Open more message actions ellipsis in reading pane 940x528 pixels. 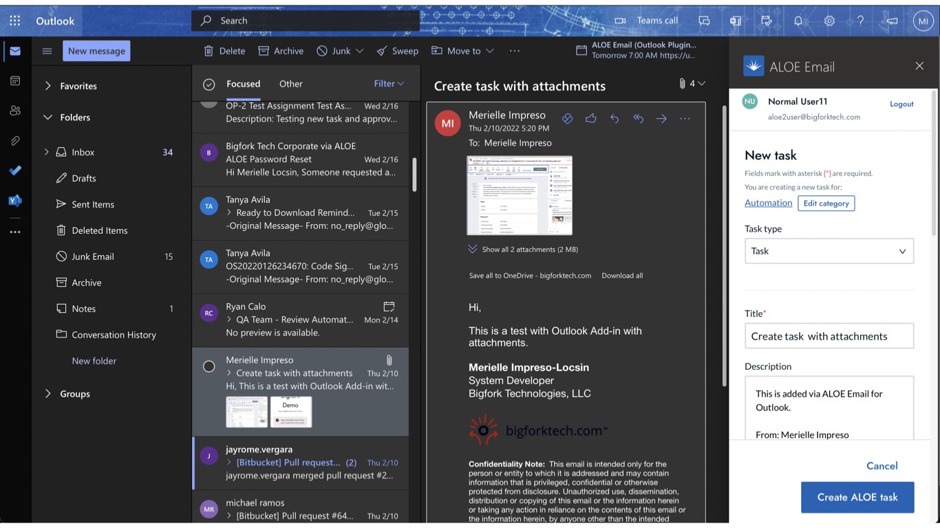[x=685, y=118]
